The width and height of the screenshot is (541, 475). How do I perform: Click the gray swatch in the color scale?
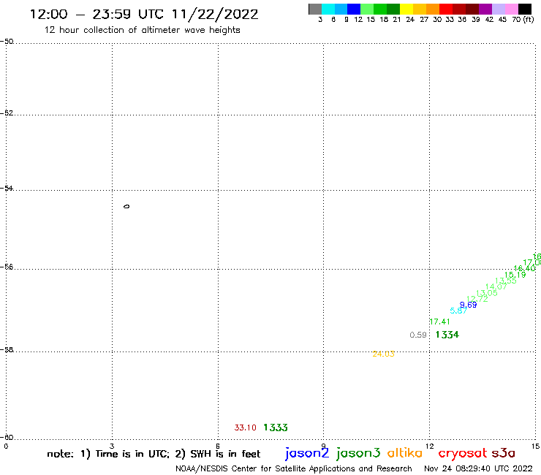point(315,9)
